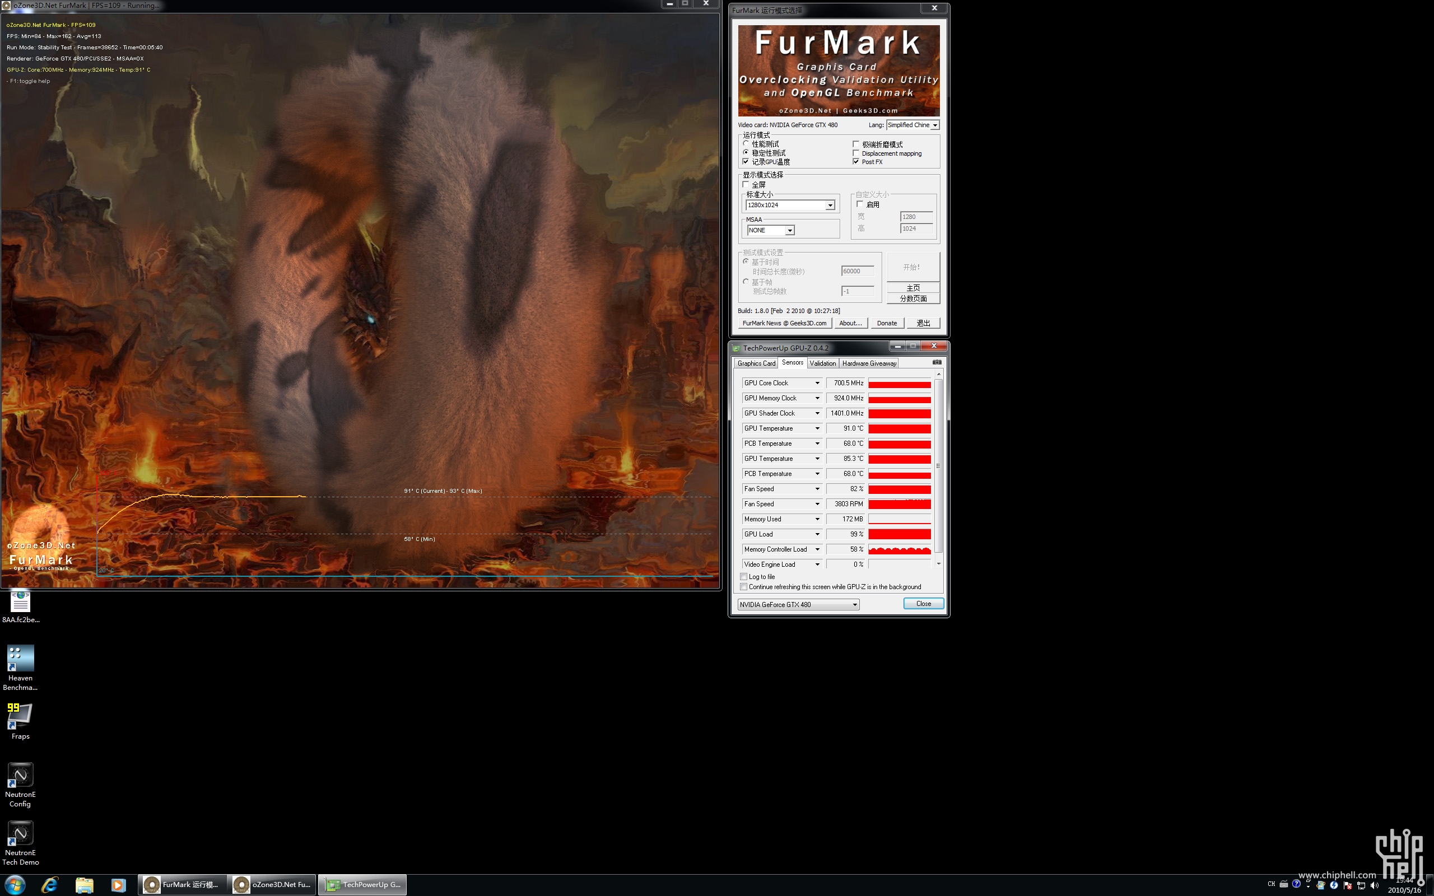Expand the GPU Core Clock sensor dropdown

point(817,383)
